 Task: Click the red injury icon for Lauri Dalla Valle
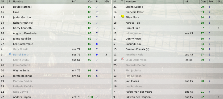click(x=123, y=59)
